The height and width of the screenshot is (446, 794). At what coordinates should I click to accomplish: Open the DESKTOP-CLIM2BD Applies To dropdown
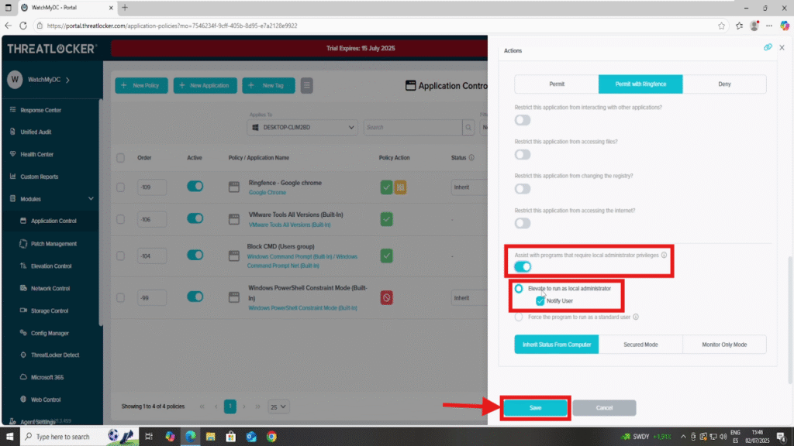point(302,128)
